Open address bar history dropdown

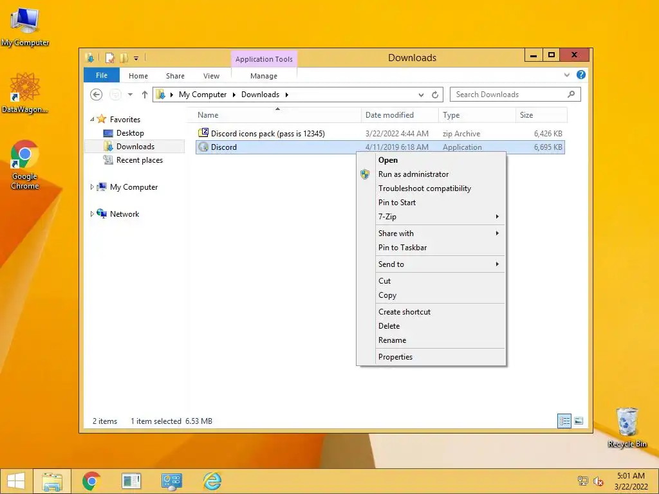(x=421, y=95)
